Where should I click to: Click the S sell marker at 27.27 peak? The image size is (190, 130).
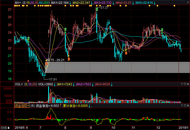(97, 9)
